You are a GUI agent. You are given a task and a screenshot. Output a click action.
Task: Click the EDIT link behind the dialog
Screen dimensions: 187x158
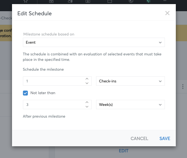(x=124, y=151)
